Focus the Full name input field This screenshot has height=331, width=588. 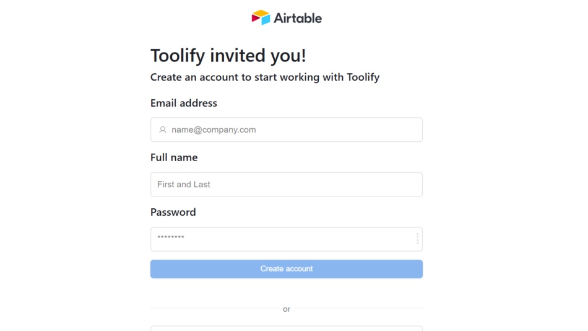point(286,185)
